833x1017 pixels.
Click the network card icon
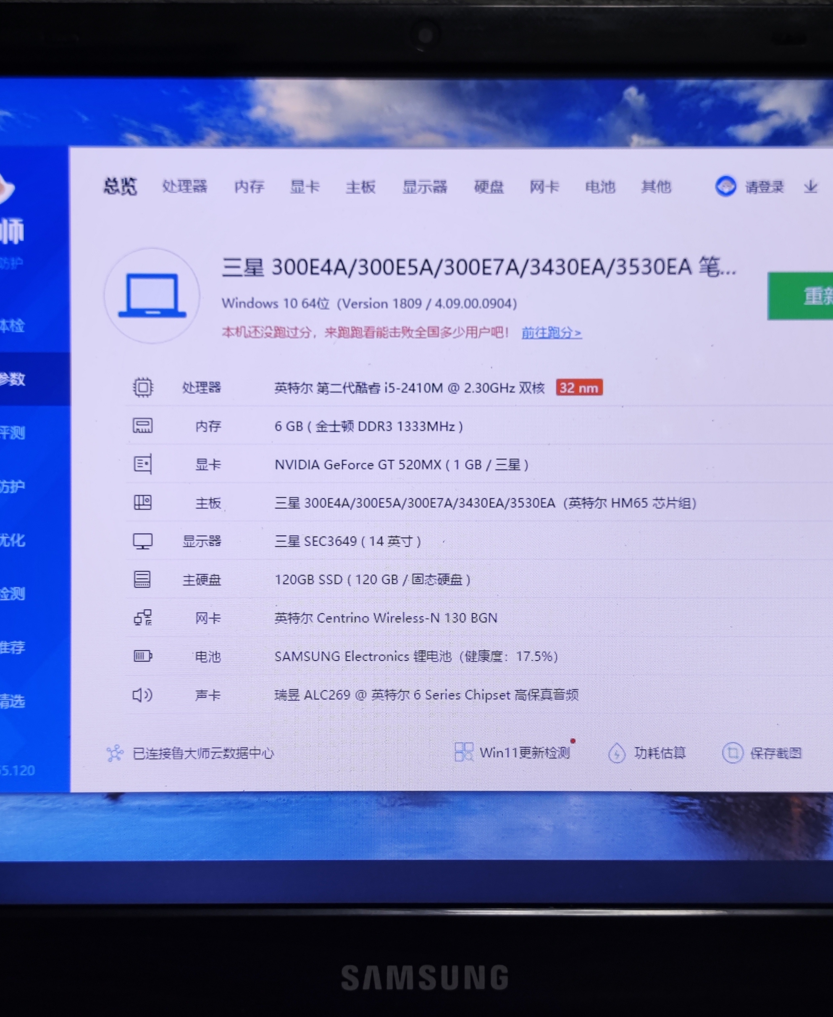click(x=142, y=618)
